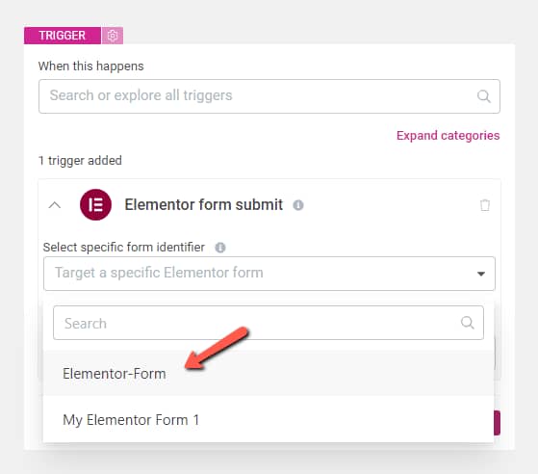Click the Expand categories link
538x474 pixels.
448,135
